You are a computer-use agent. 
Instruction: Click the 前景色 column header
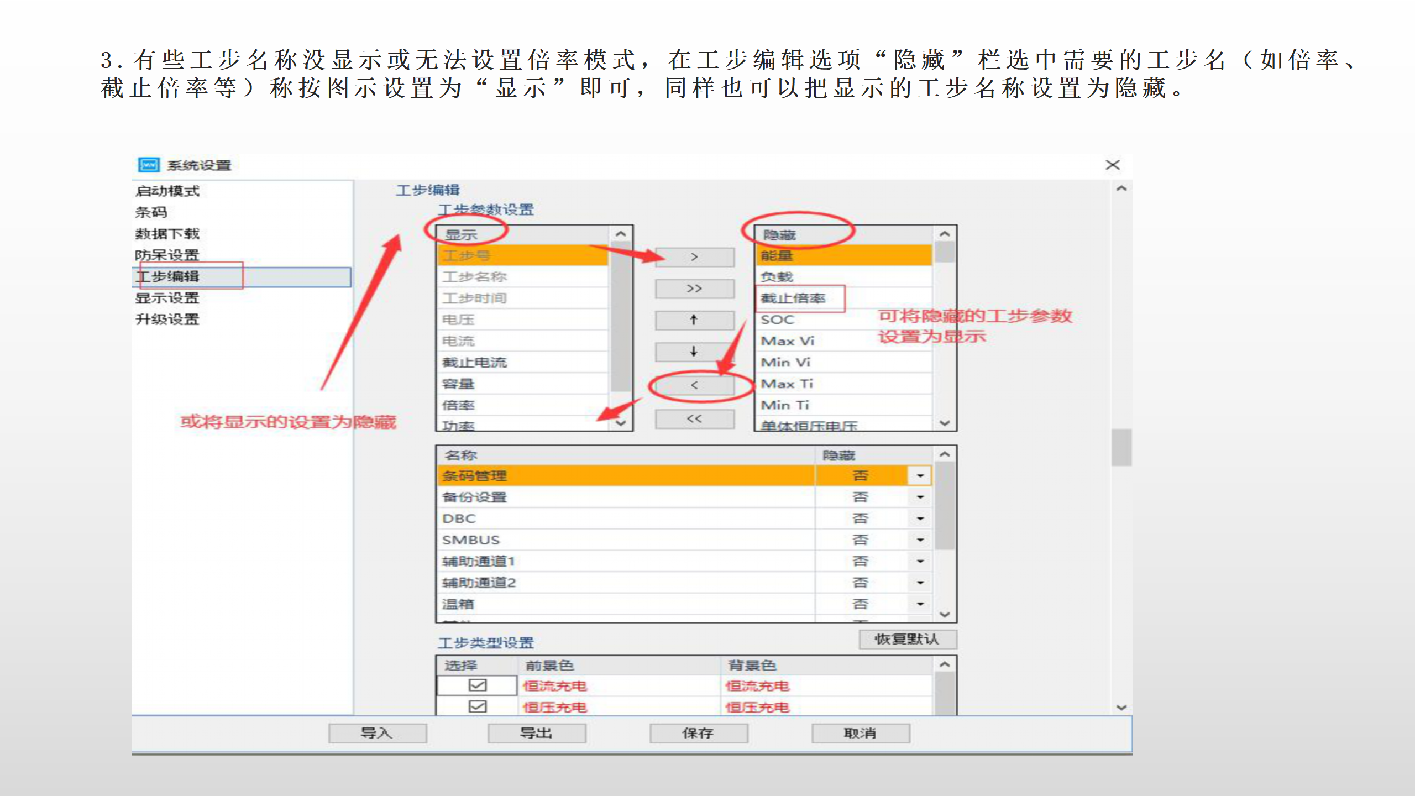620,666
